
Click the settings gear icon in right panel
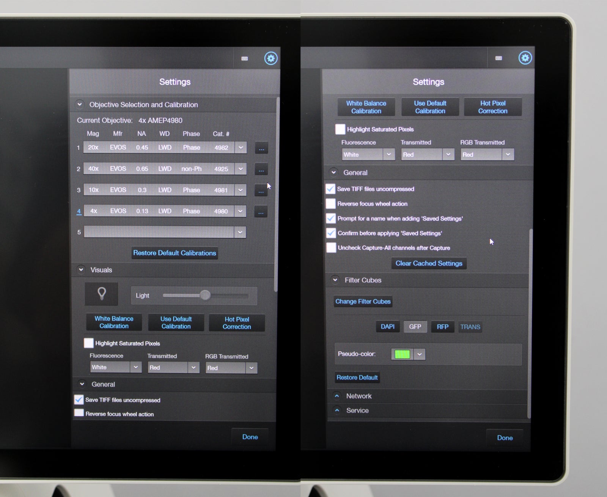[525, 58]
